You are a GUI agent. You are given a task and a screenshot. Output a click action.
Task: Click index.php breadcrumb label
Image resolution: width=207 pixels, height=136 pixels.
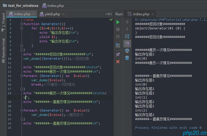coord(55,6)
